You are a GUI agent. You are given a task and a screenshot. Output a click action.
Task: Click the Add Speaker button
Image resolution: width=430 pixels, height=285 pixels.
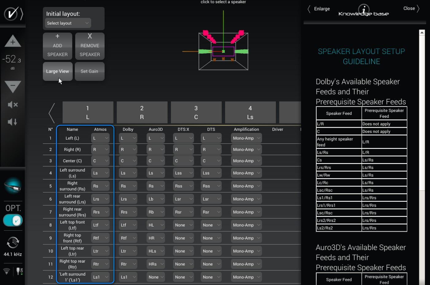tap(57, 46)
